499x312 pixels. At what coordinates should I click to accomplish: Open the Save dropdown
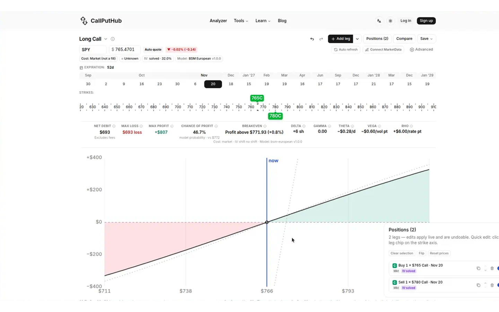pos(426,39)
